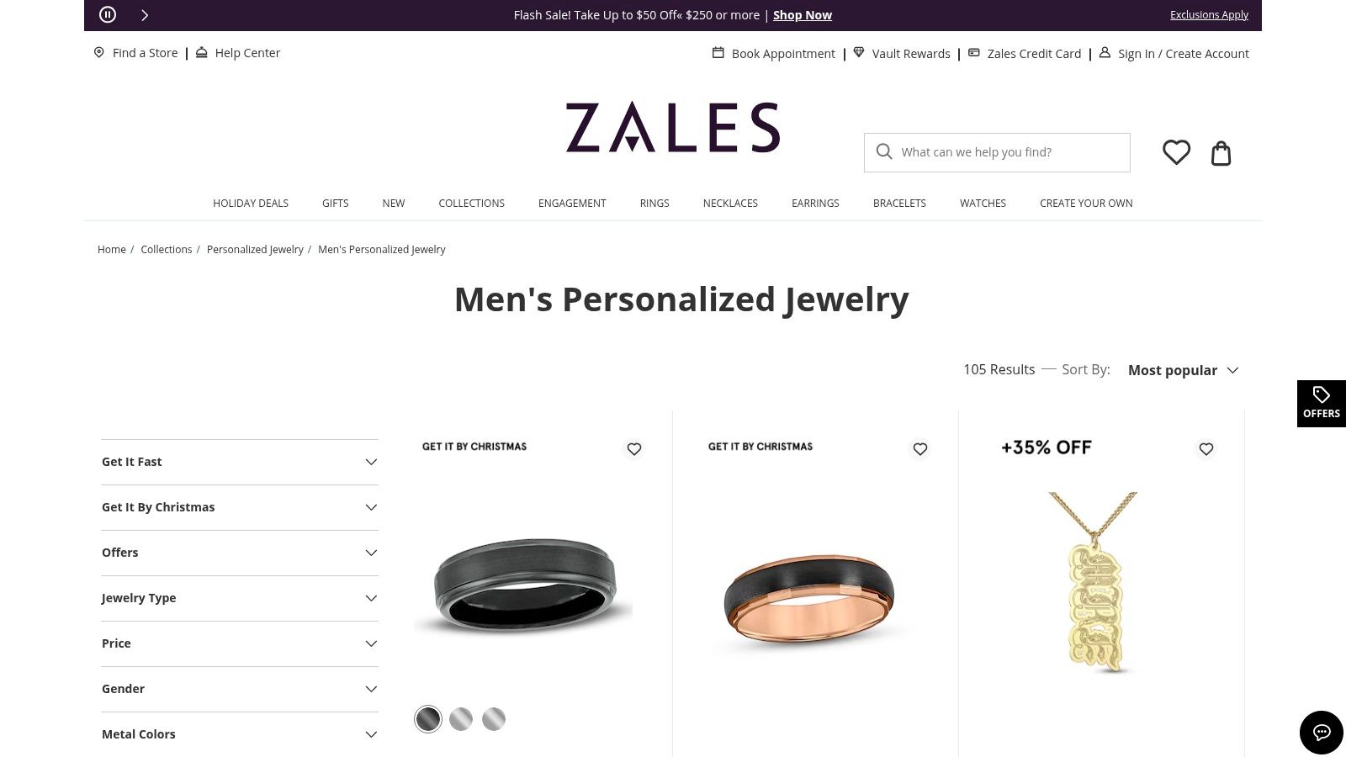Click the Find a Store pin icon

click(x=99, y=52)
